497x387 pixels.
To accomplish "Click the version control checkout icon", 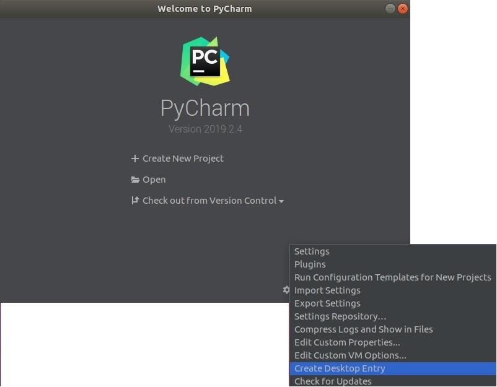I will (x=135, y=201).
